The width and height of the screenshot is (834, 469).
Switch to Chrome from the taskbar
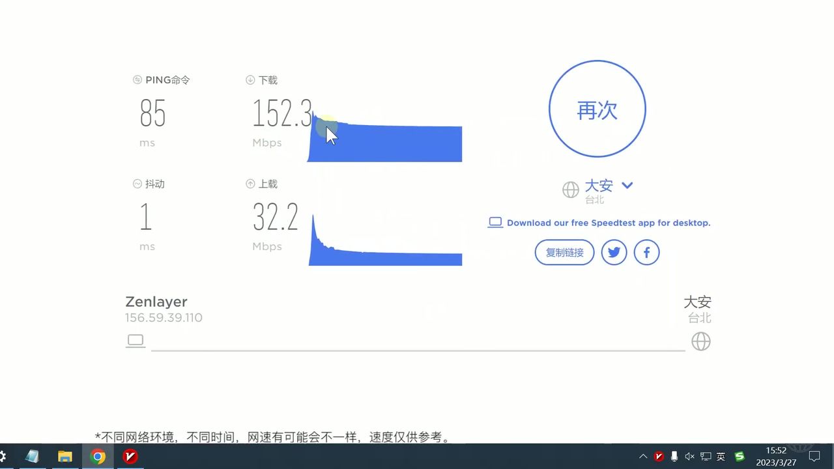tap(98, 457)
